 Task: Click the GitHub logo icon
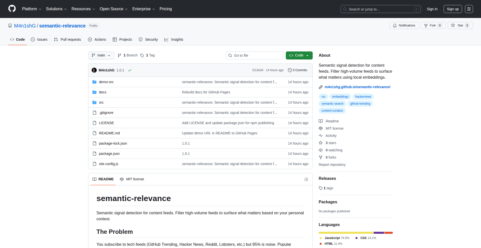(12, 9)
